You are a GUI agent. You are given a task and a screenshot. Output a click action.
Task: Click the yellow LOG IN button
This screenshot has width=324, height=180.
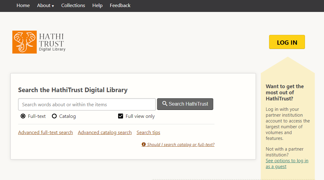point(287,42)
